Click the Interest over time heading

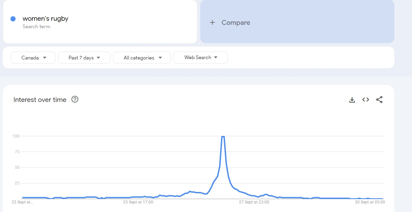pos(40,100)
